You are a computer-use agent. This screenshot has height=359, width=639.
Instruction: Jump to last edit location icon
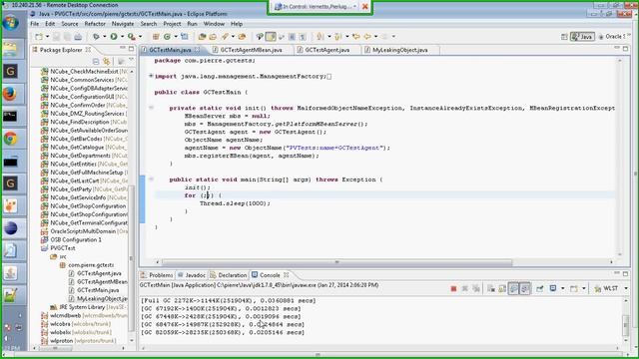(x=355, y=37)
